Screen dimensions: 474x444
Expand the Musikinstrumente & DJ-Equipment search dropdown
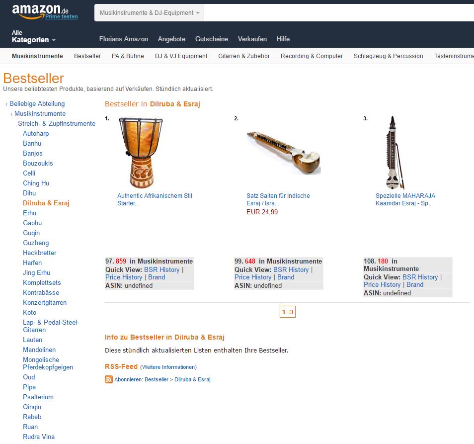[x=150, y=13]
